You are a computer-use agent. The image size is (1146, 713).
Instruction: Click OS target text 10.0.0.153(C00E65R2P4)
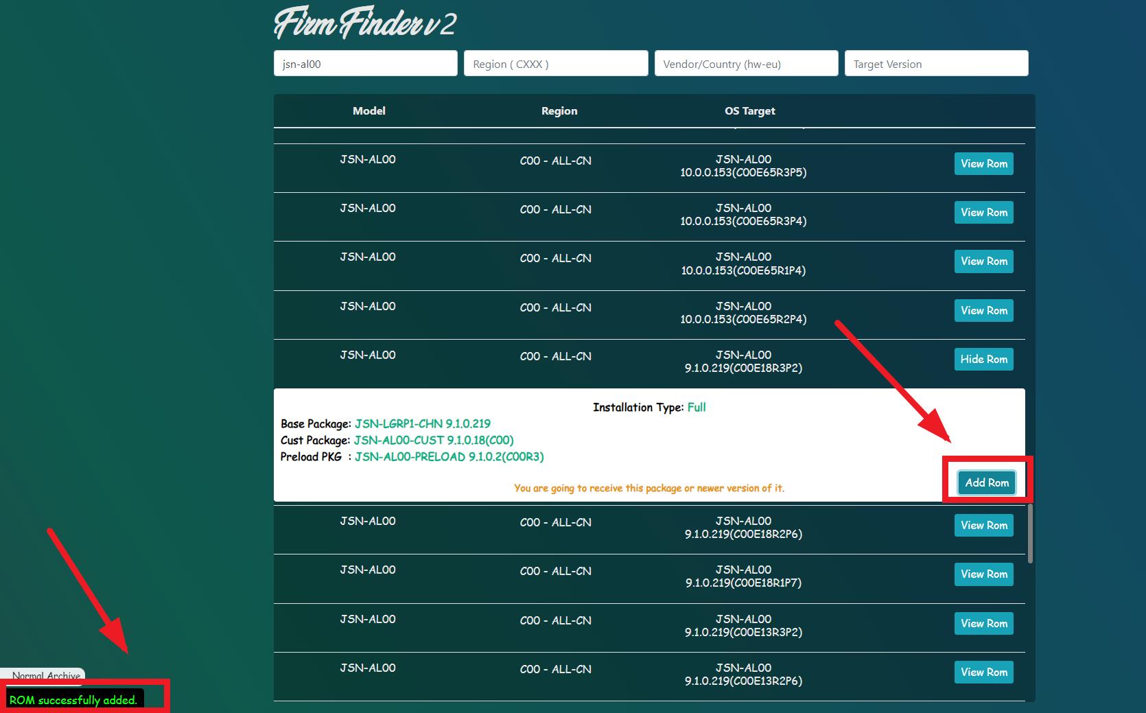(x=743, y=319)
